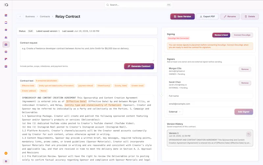This screenshot has height=165, width=263.
Task: Select the [State/Country] placeholder chip
Action: (x=104, y=86)
